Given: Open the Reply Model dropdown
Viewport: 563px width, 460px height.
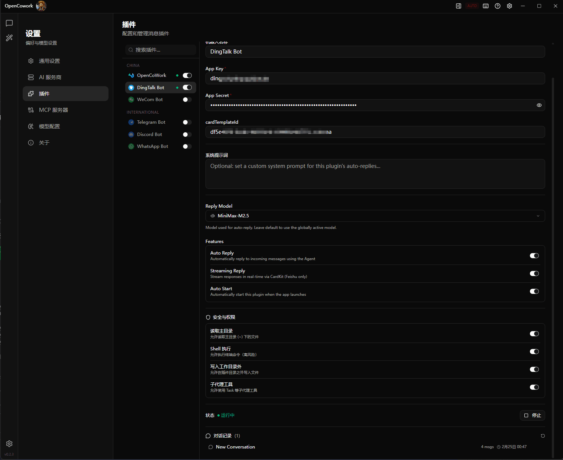Looking at the screenshot, I should (x=375, y=216).
